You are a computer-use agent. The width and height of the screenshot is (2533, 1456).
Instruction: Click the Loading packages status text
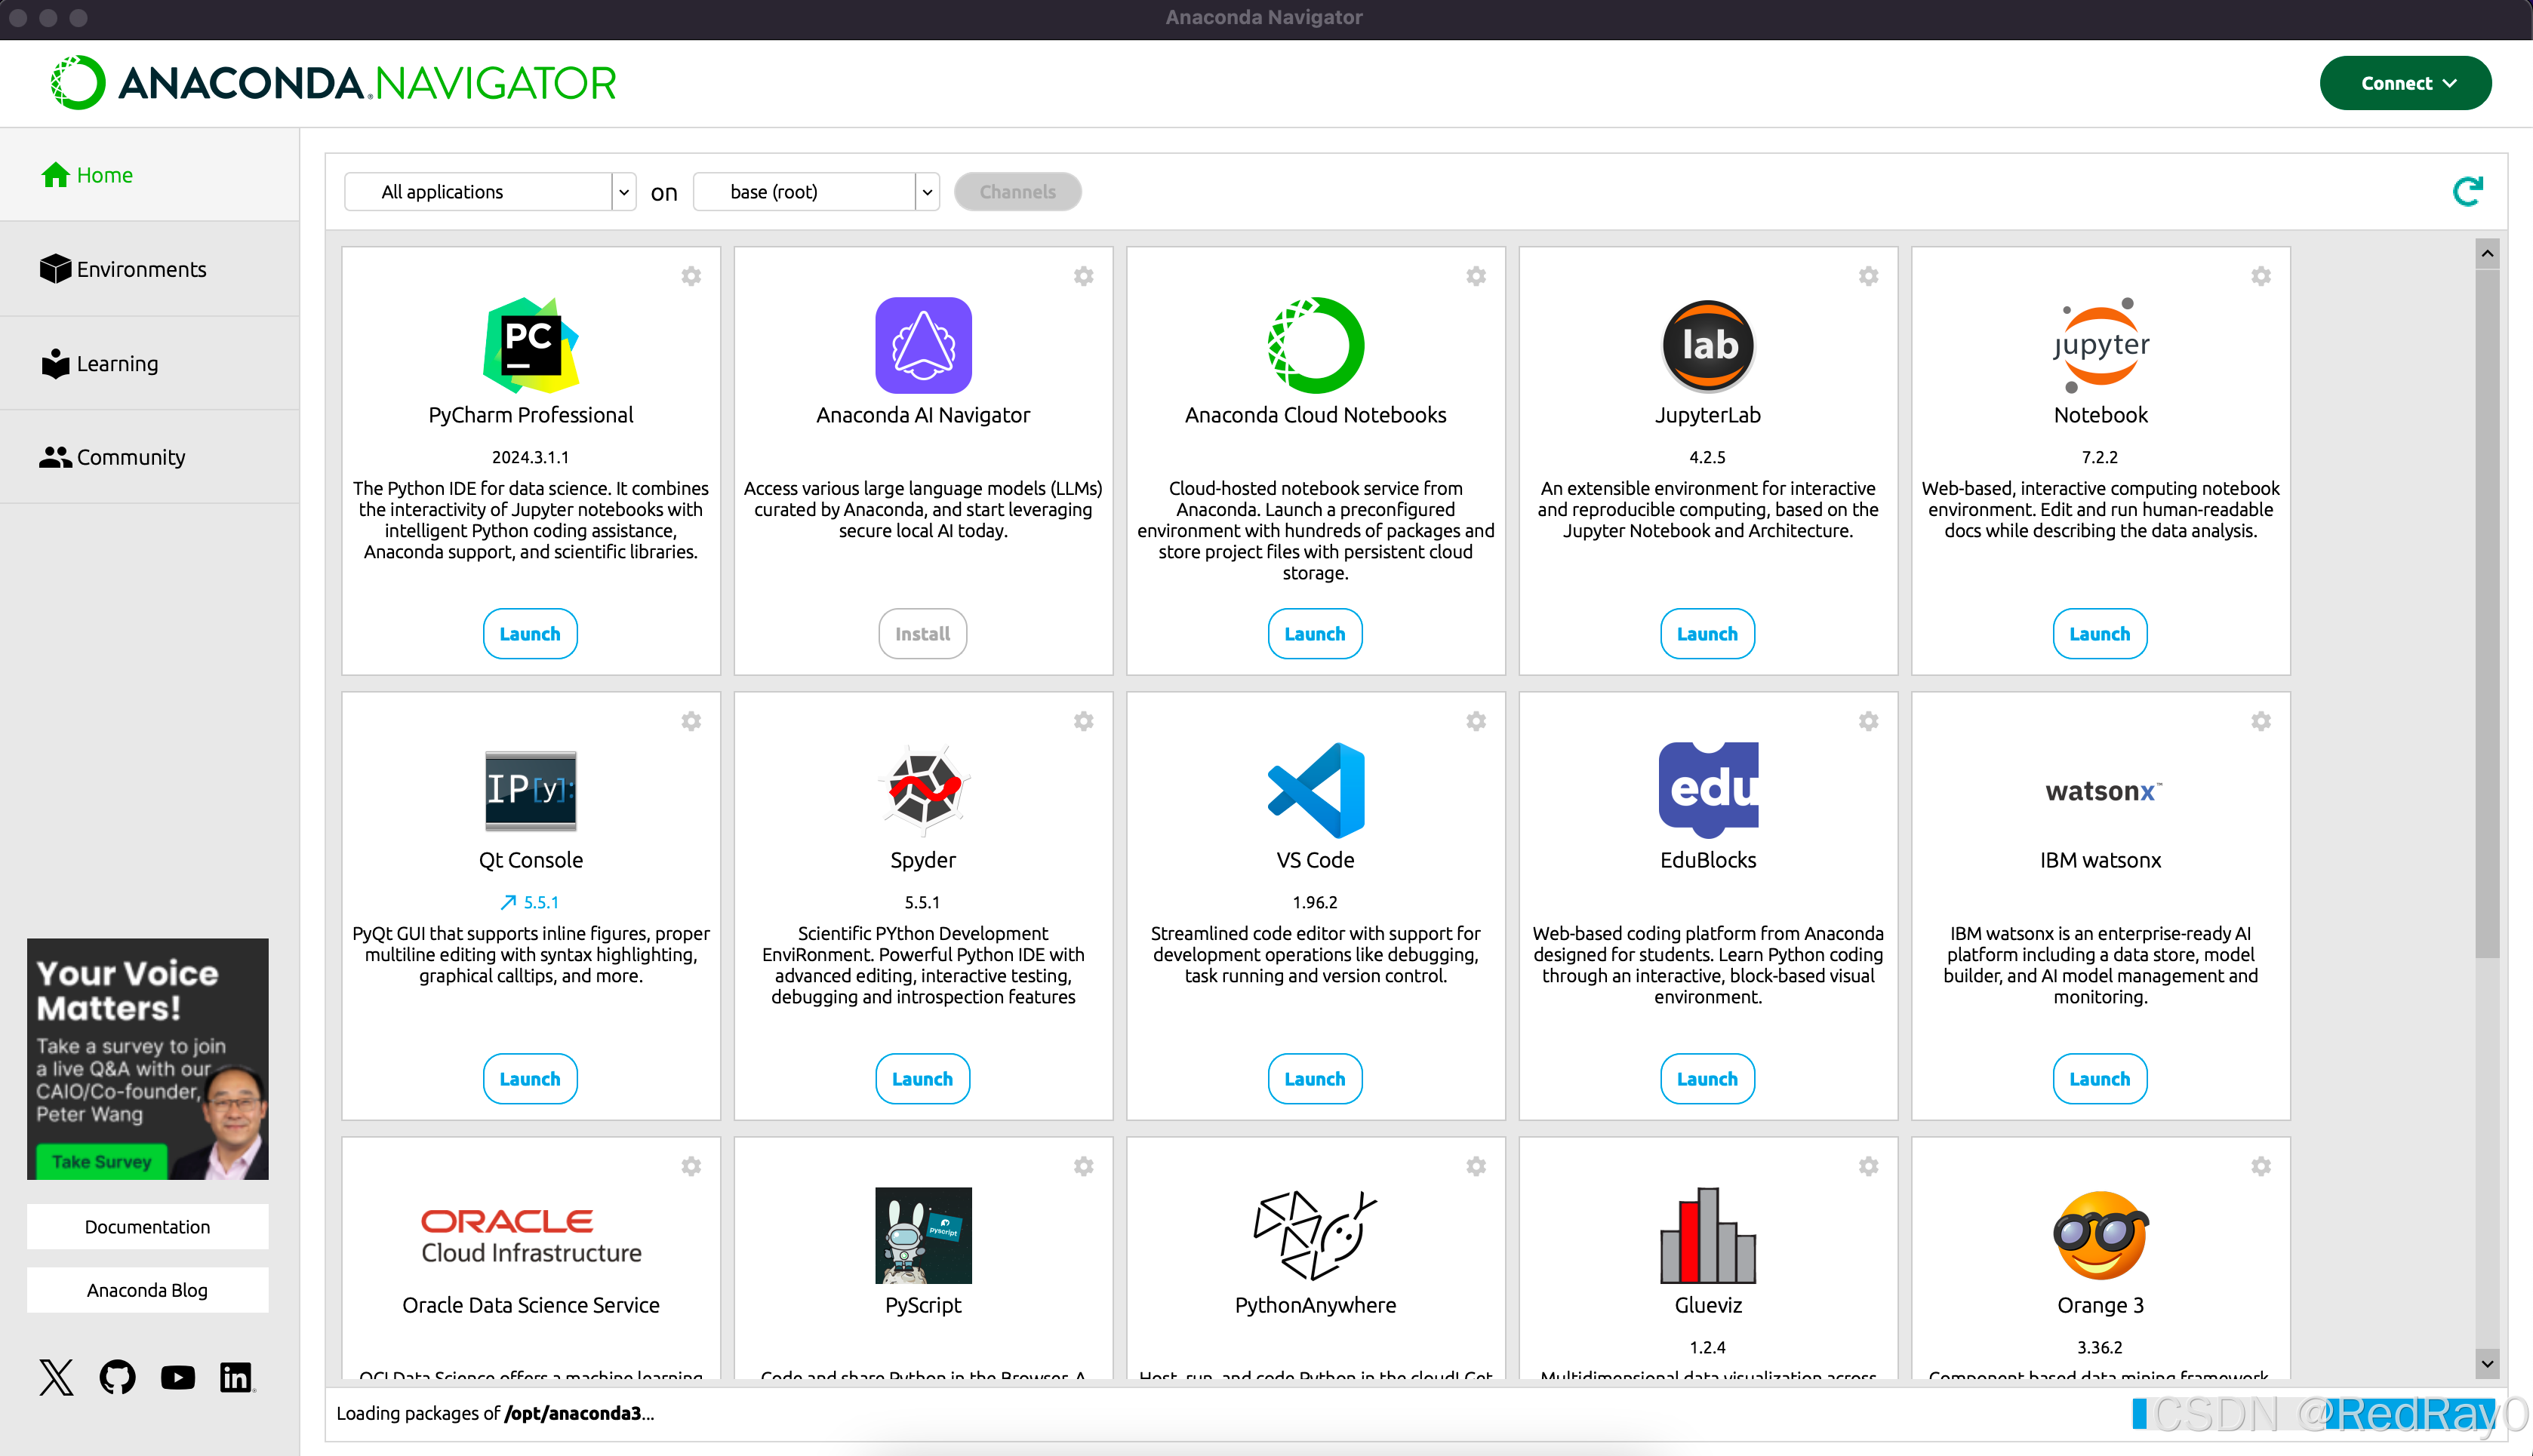494,1413
